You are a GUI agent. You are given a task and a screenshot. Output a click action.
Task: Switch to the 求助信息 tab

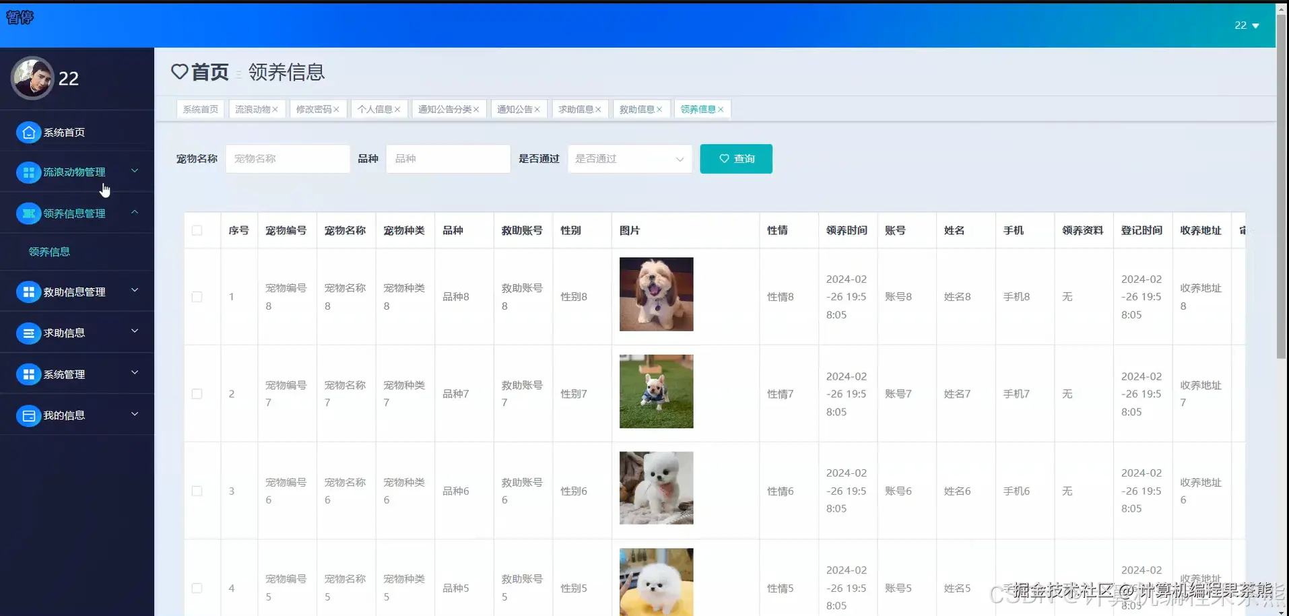click(576, 108)
